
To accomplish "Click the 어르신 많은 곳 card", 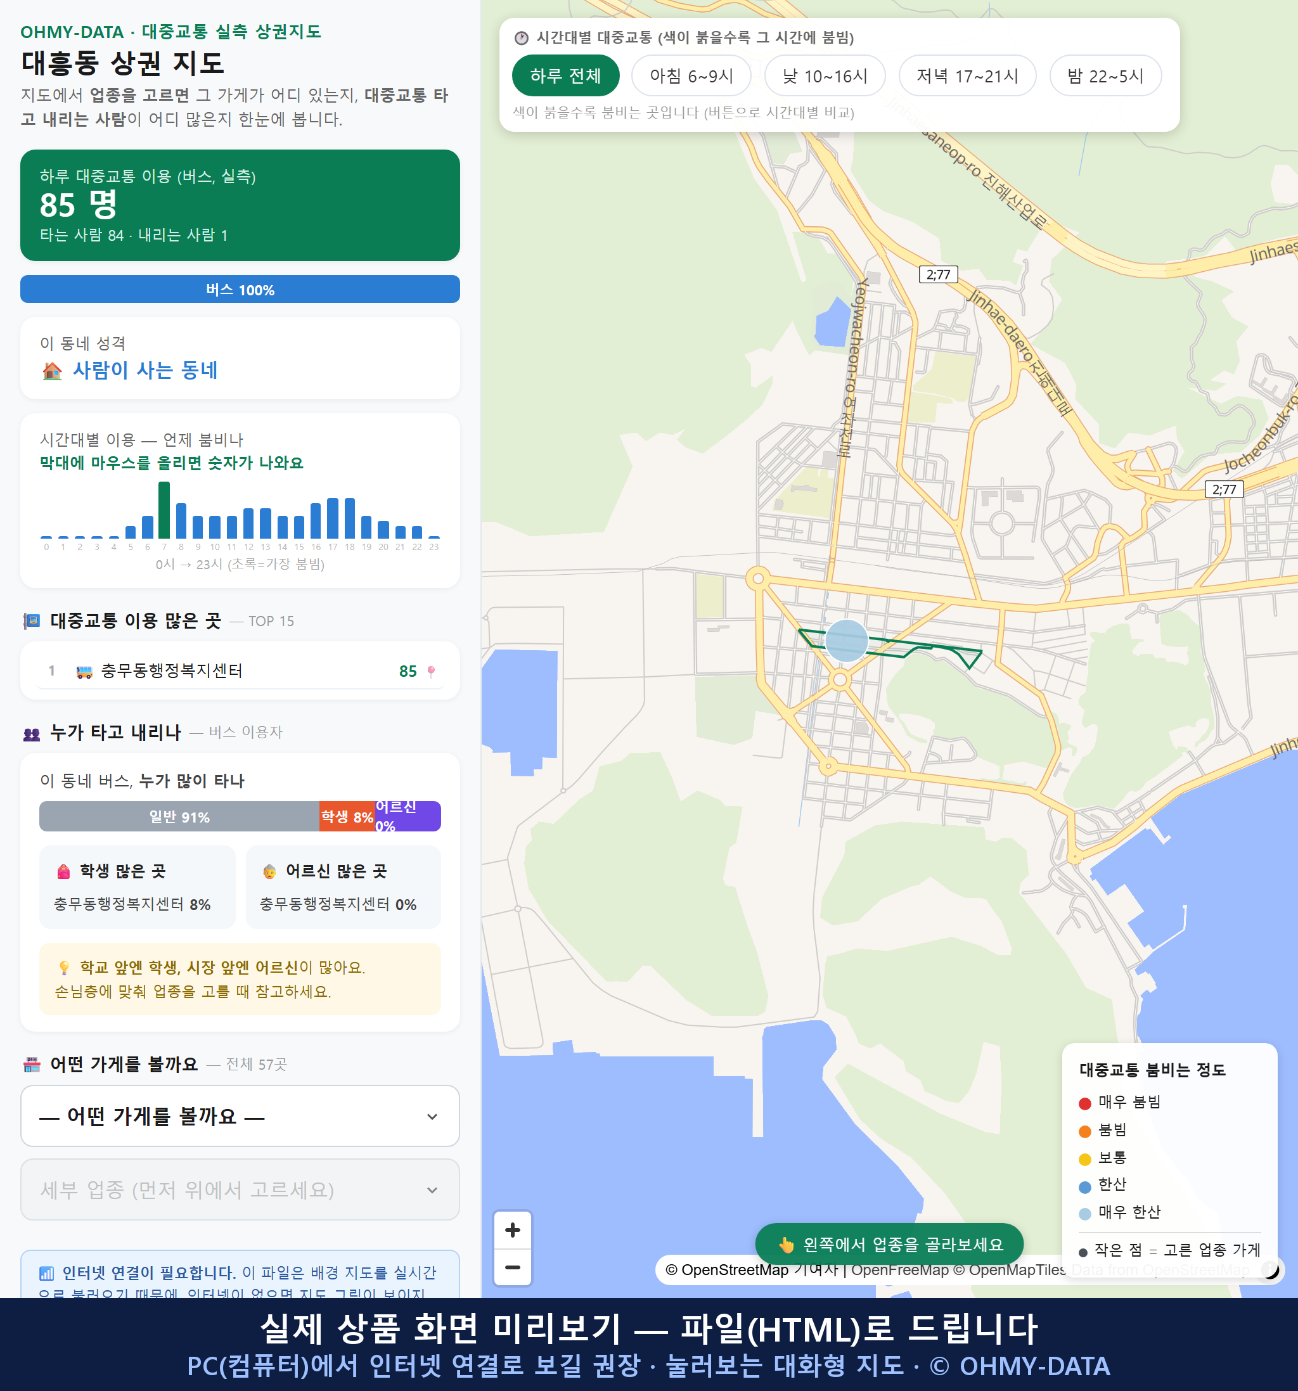I will pos(344,887).
